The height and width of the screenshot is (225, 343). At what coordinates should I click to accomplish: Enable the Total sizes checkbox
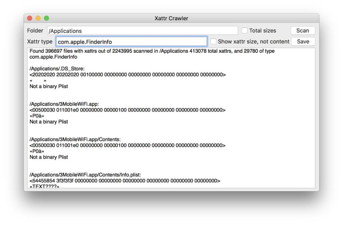point(245,30)
